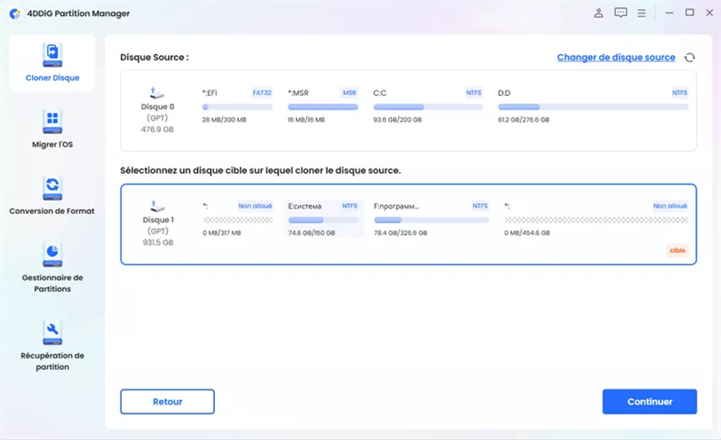Click the 78.4 GB/326.6 GB size text

[400, 232]
